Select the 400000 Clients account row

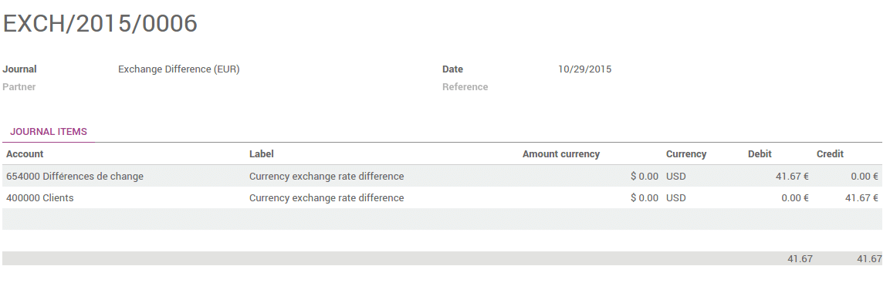442,198
